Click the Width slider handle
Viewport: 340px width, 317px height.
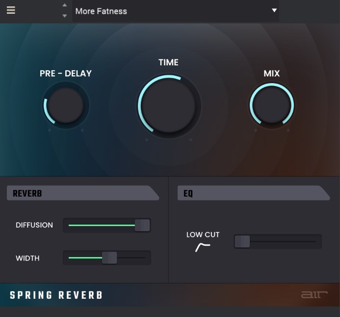(109, 258)
